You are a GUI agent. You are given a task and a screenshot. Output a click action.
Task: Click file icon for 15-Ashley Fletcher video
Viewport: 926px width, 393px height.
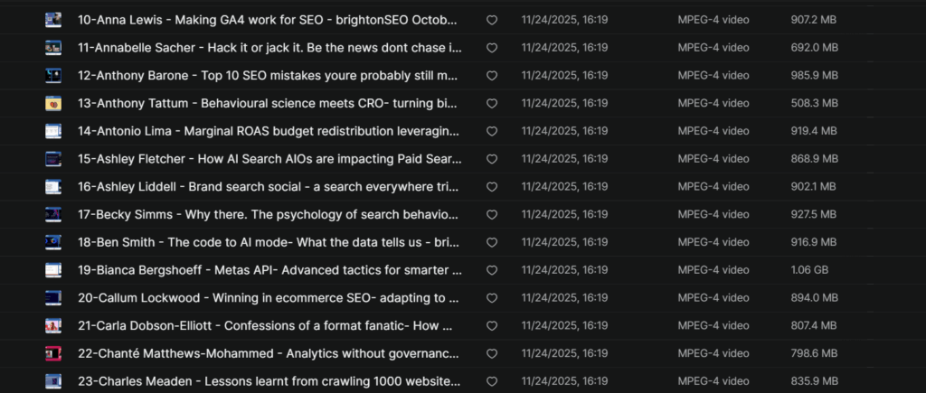pyautogui.click(x=53, y=158)
